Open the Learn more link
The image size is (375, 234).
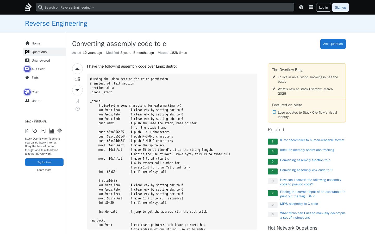click(x=44, y=170)
